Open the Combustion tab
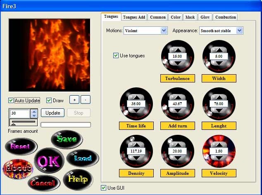The width and height of the screenshot is (262, 195). click(225, 17)
